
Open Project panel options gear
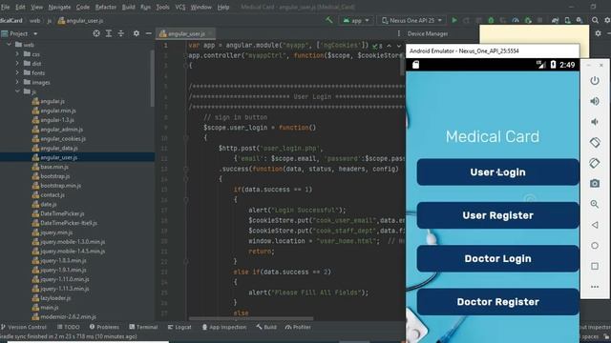pyautogui.click(x=136, y=33)
